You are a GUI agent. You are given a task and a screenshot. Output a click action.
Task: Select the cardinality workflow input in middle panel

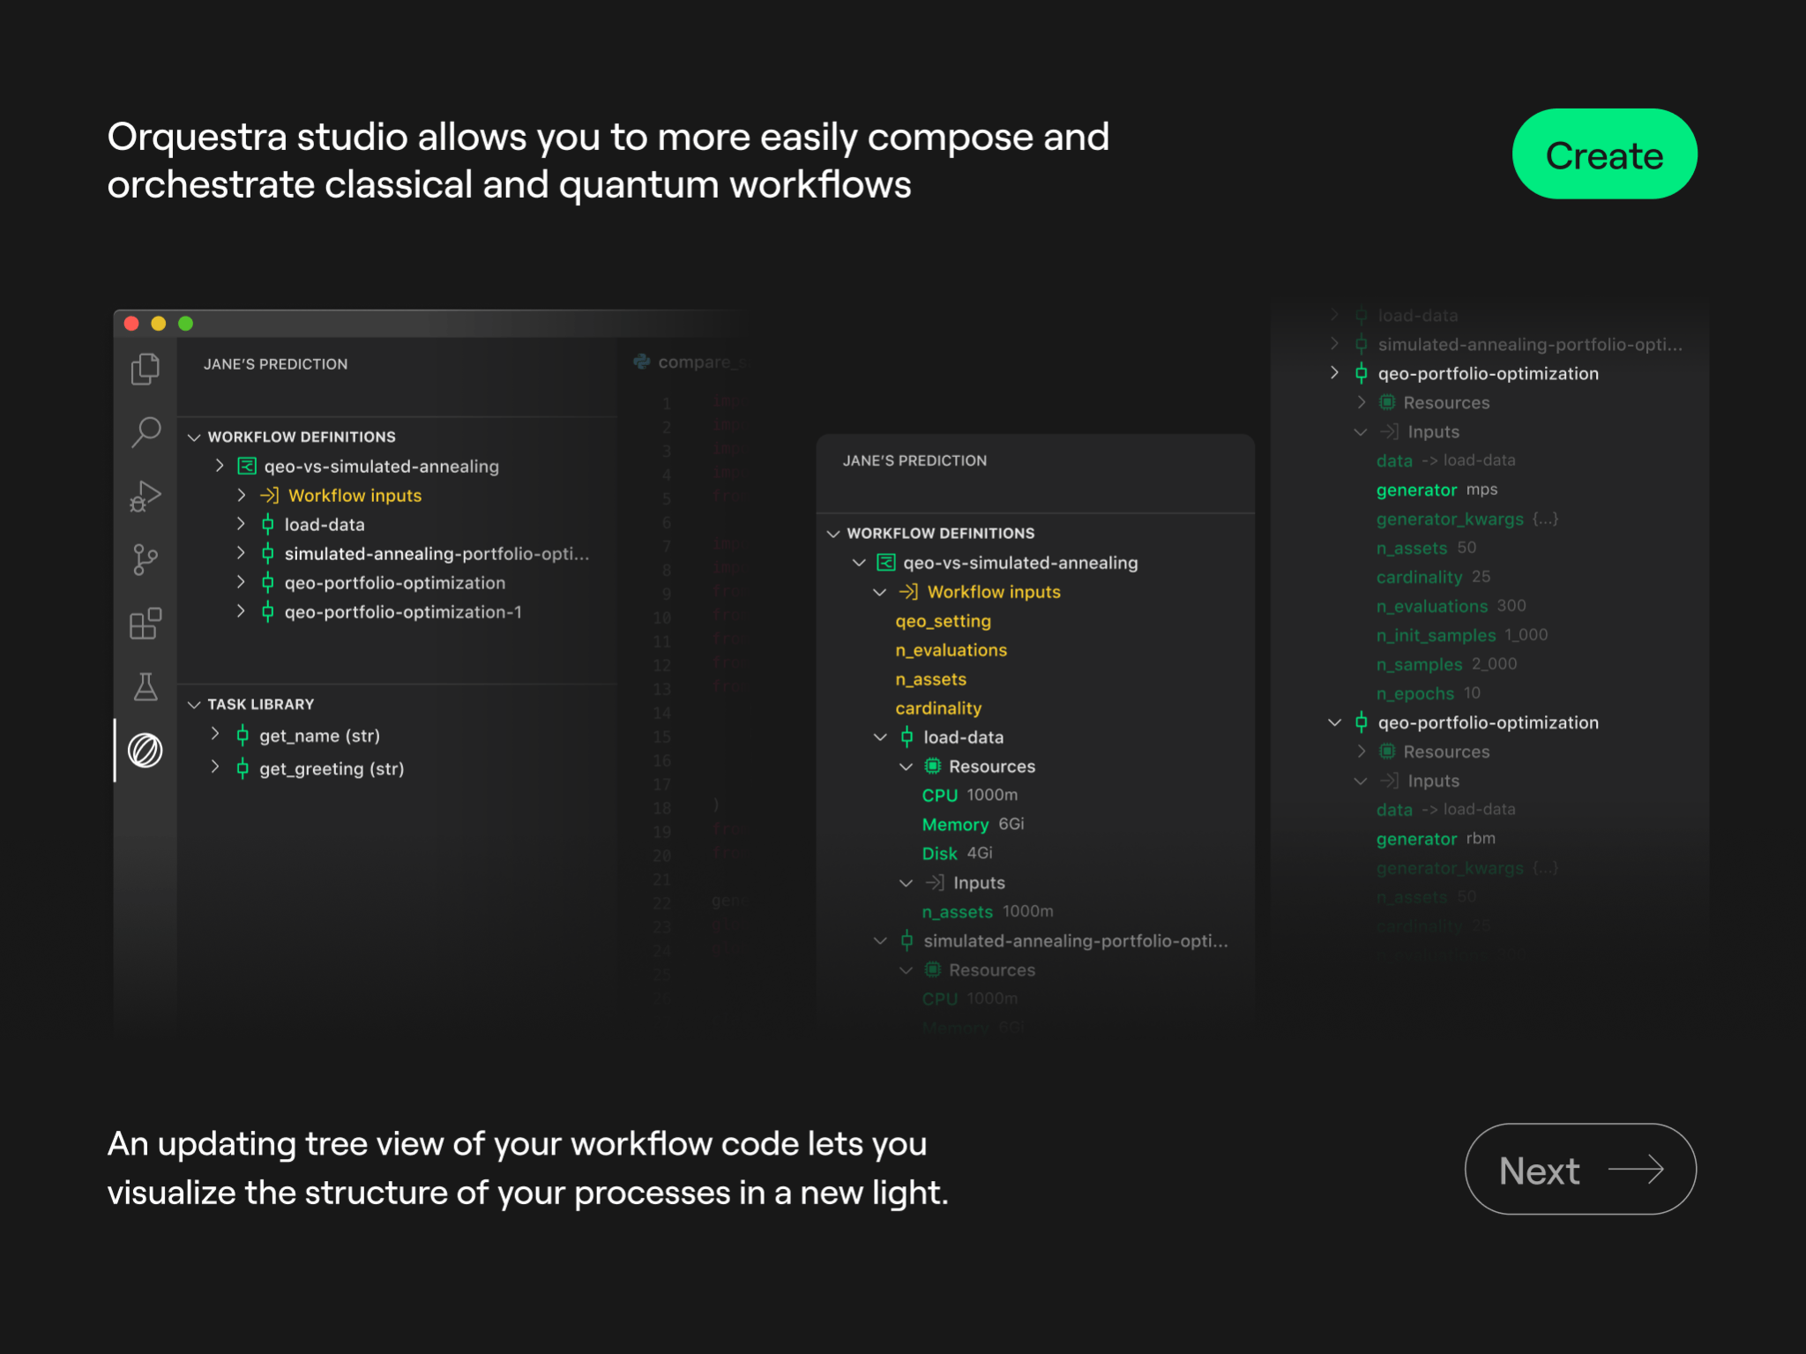pyautogui.click(x=938, y=708)
